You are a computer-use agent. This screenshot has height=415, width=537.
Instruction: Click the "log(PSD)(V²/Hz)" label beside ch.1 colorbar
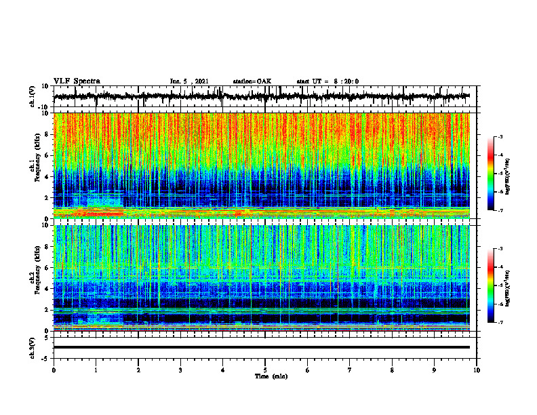[508, 176]
